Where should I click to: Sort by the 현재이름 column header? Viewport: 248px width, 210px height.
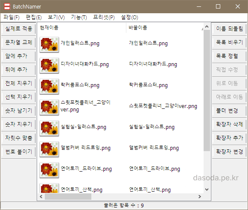[82, 28]
